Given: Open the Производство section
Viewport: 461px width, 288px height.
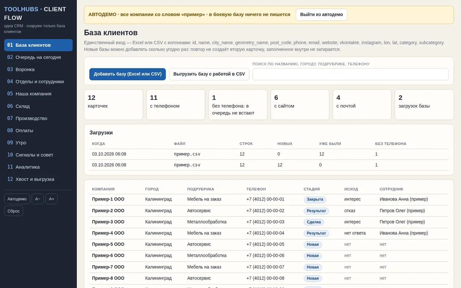Looking at the screenshot, I should pyautogui.click(x=38, y=118).
